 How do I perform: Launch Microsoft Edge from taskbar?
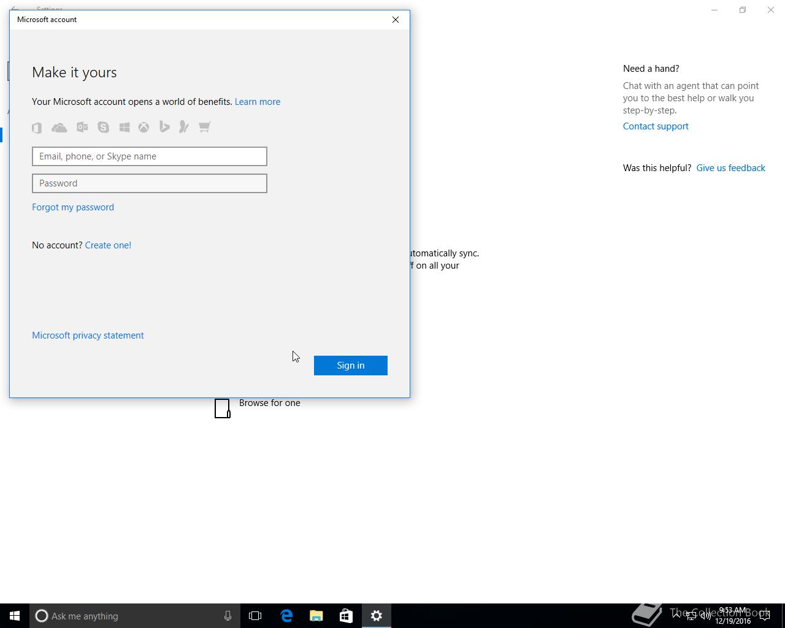point(286,616)
